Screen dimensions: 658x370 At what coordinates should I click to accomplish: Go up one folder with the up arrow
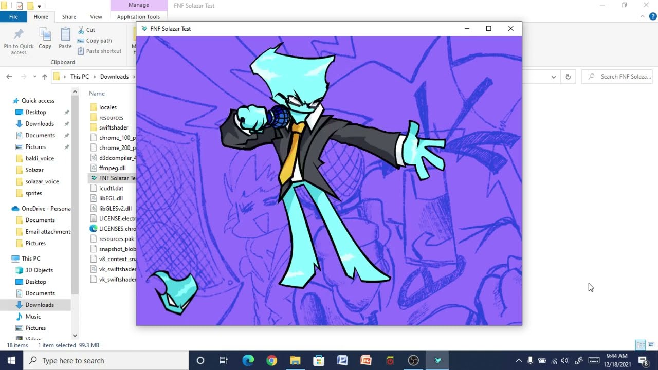click(45, 77)
